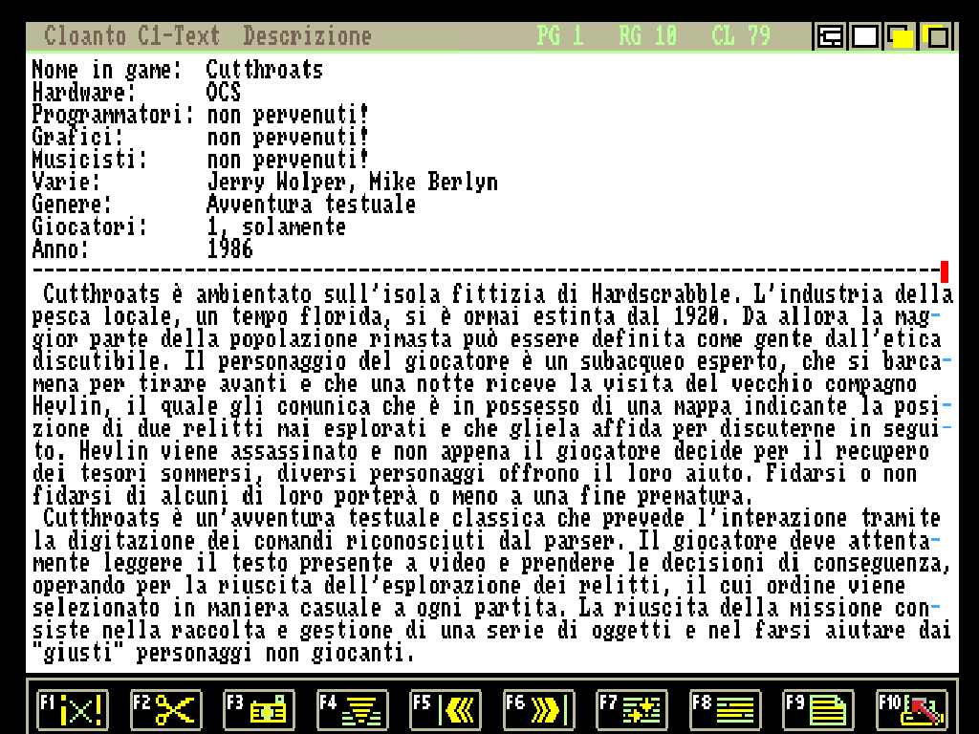
Task: Click the PG 1 page indicator
Action: point(560,36)
